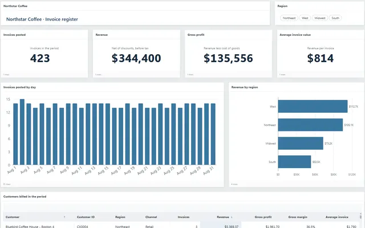Toggle the Midwest region filter chip
The image size is (365, 228).
click(x=319, y=18)
